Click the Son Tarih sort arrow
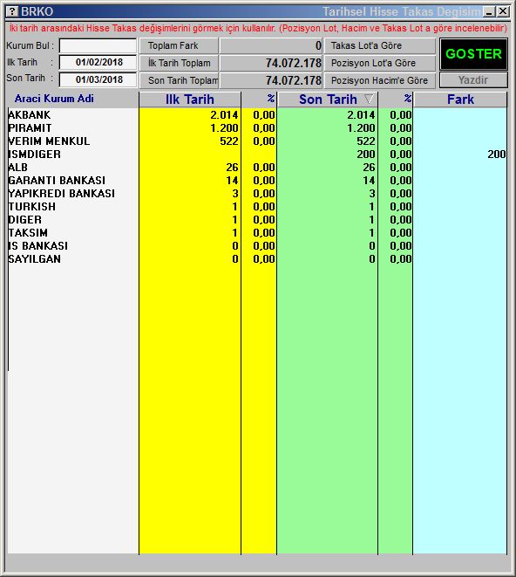Viewport: 516px width, 577px height. pyautogui.click(x=369, y=99)
